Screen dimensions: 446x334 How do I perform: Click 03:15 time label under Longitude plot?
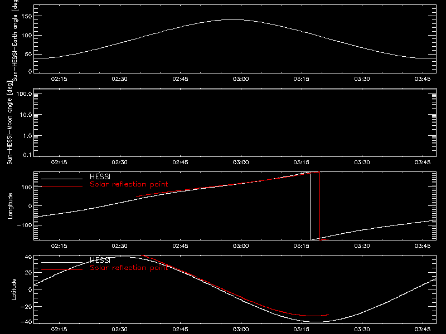(302, 246)
